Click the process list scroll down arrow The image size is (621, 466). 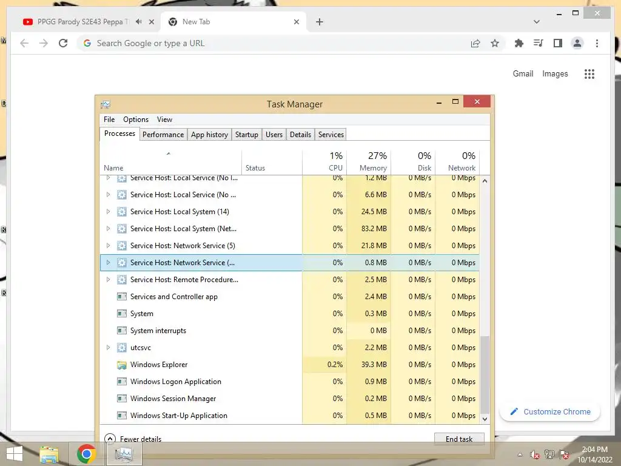(485, 419)
